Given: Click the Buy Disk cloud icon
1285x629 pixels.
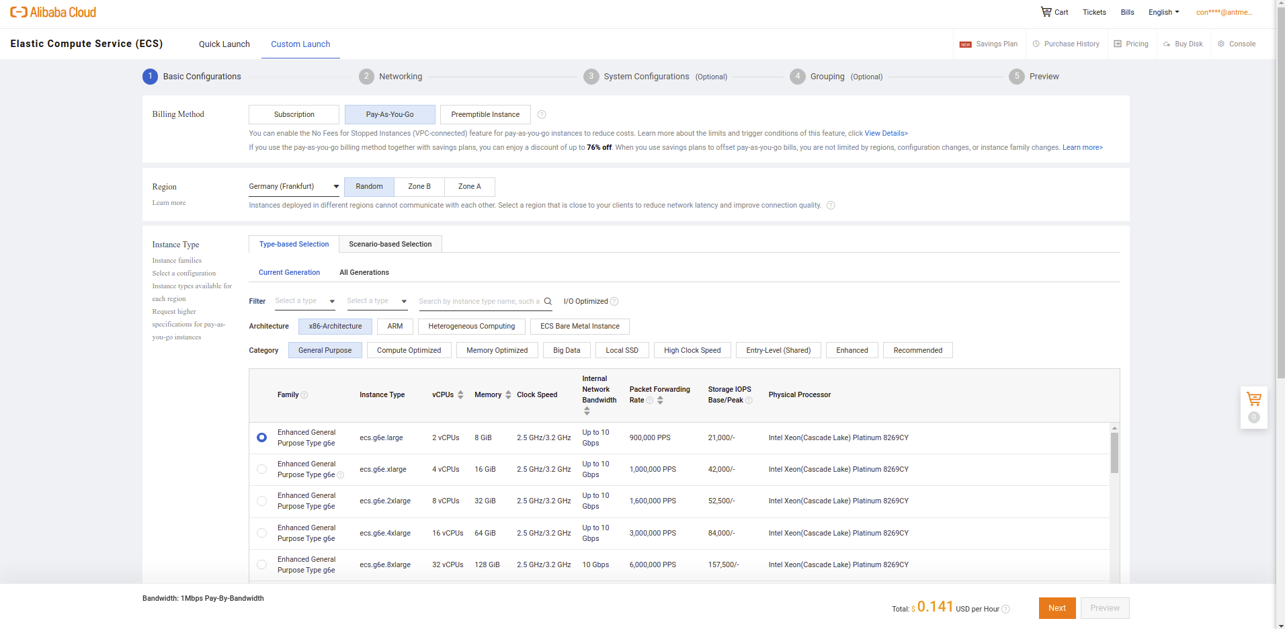Looking at the screenshot, I should click(1167, 44).
